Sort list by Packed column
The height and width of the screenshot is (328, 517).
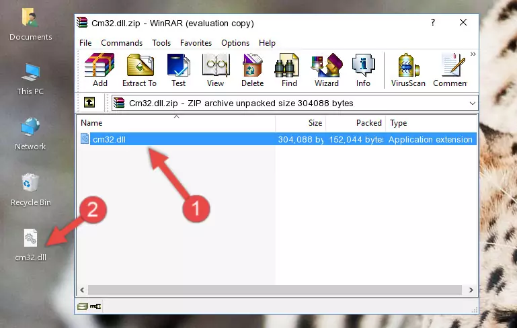tap(356, 122)
